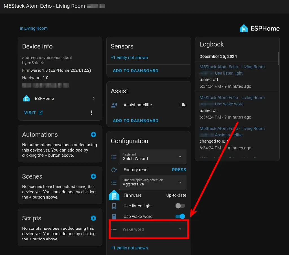Click the Logbook 'turned on' entry text

[x=209, y=110]
